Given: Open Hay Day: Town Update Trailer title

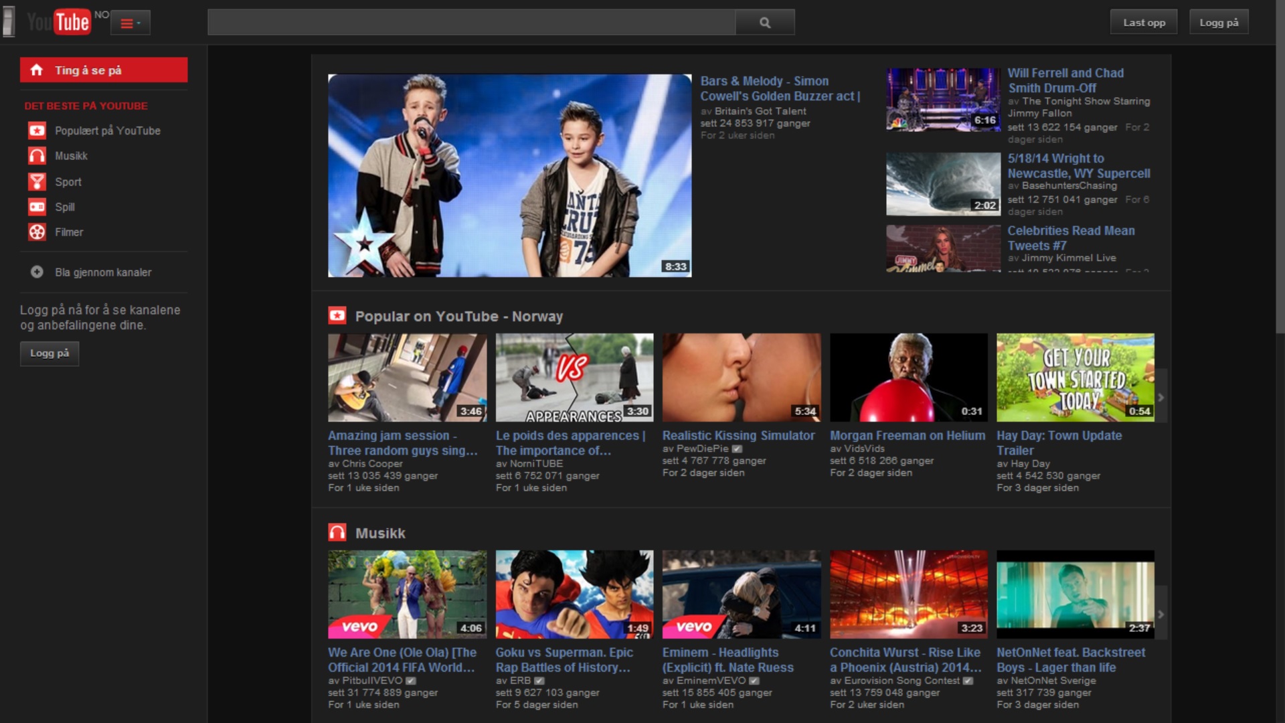Looking at the screenshot, I should coord(1059,443).
